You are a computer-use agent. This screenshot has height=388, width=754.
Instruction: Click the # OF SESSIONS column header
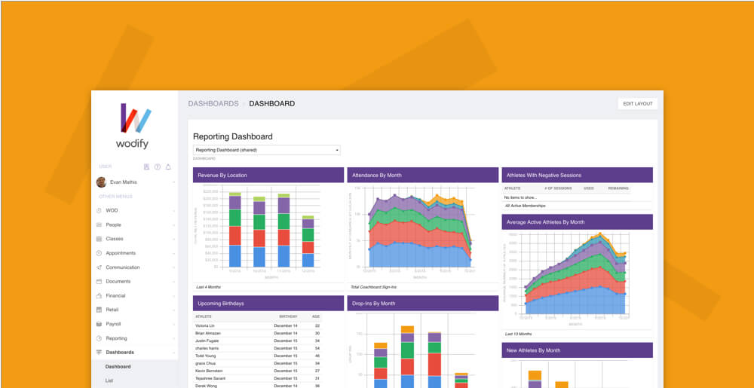[x=556, y=188]
